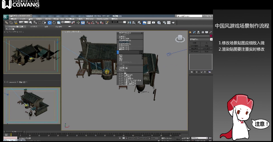Switch to the Graphite Modeling Tools tab
This screenshot has height=142, width=273.
16,26
